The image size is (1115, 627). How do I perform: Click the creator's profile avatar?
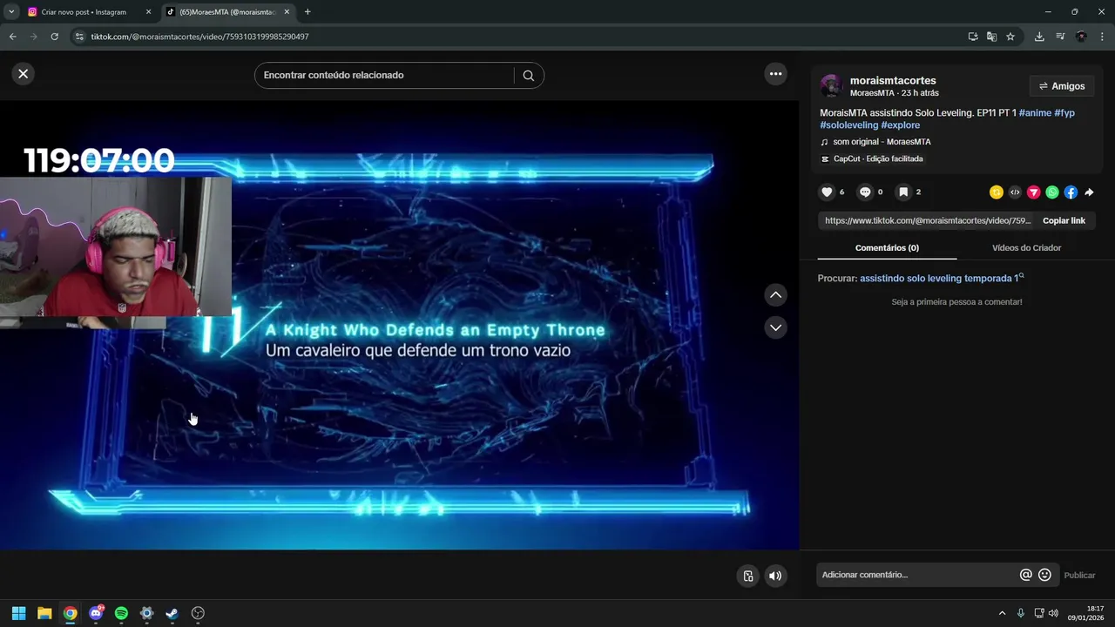point(831,86)
